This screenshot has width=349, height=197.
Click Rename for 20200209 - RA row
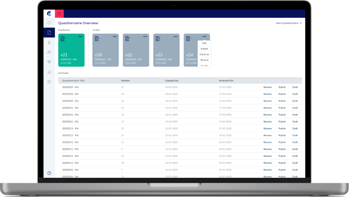(267, 87)
